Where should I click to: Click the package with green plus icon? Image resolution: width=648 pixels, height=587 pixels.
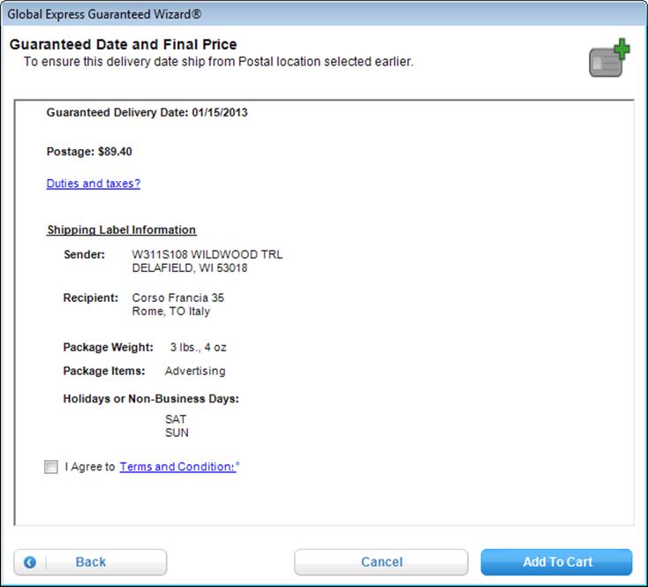(x=609, y=58)
